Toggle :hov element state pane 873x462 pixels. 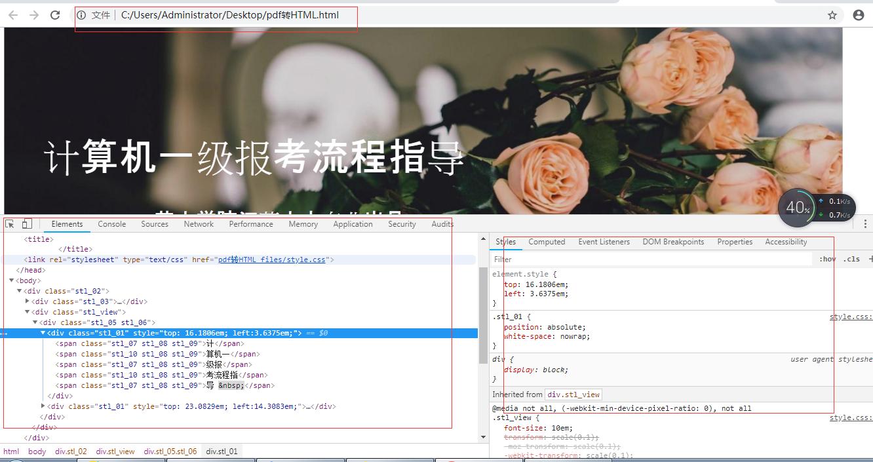pyautogui.click(x=826, y=259)
